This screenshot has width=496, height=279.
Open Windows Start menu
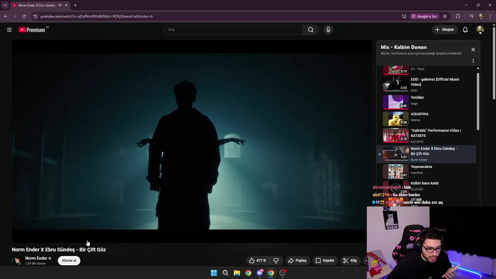coord(214,273)
